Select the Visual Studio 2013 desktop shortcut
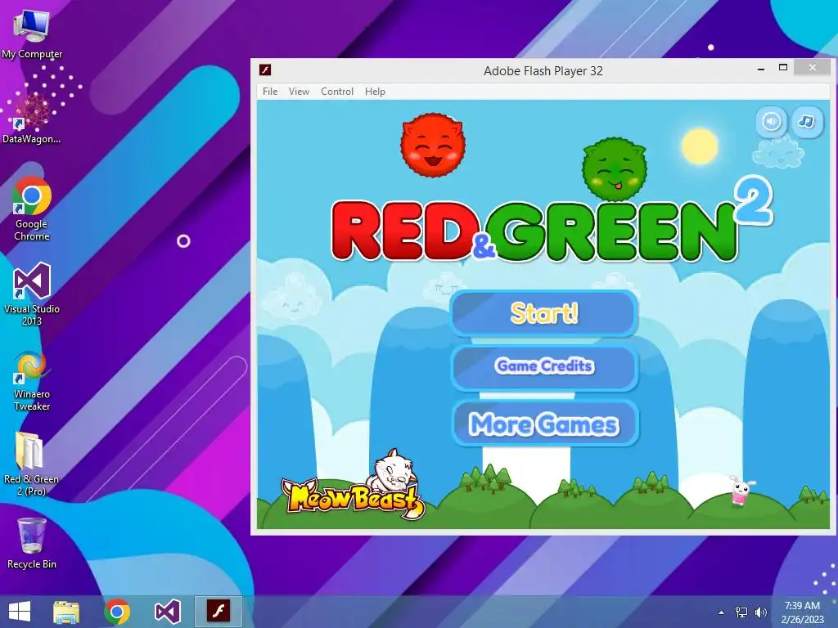838x628 pixels. point(32,294)
